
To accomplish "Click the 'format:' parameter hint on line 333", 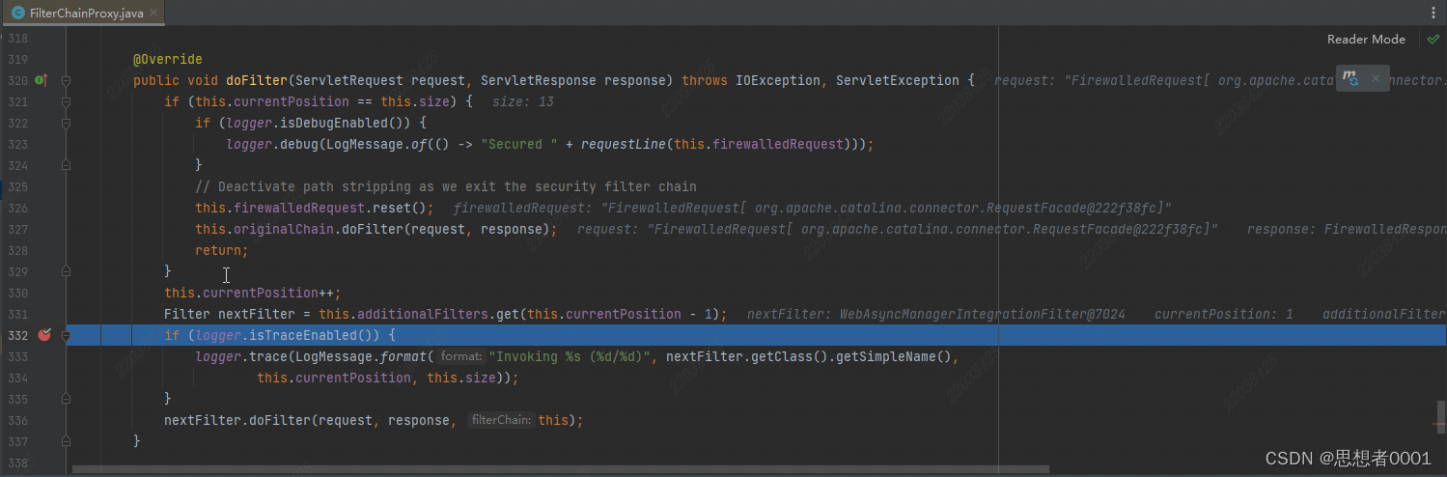I will click(x=460, y=356).
